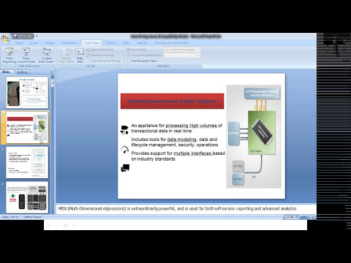This screenshot has height=263, width=351.
Task: Start Slide Show from status bar
Action: pos(296,217)
